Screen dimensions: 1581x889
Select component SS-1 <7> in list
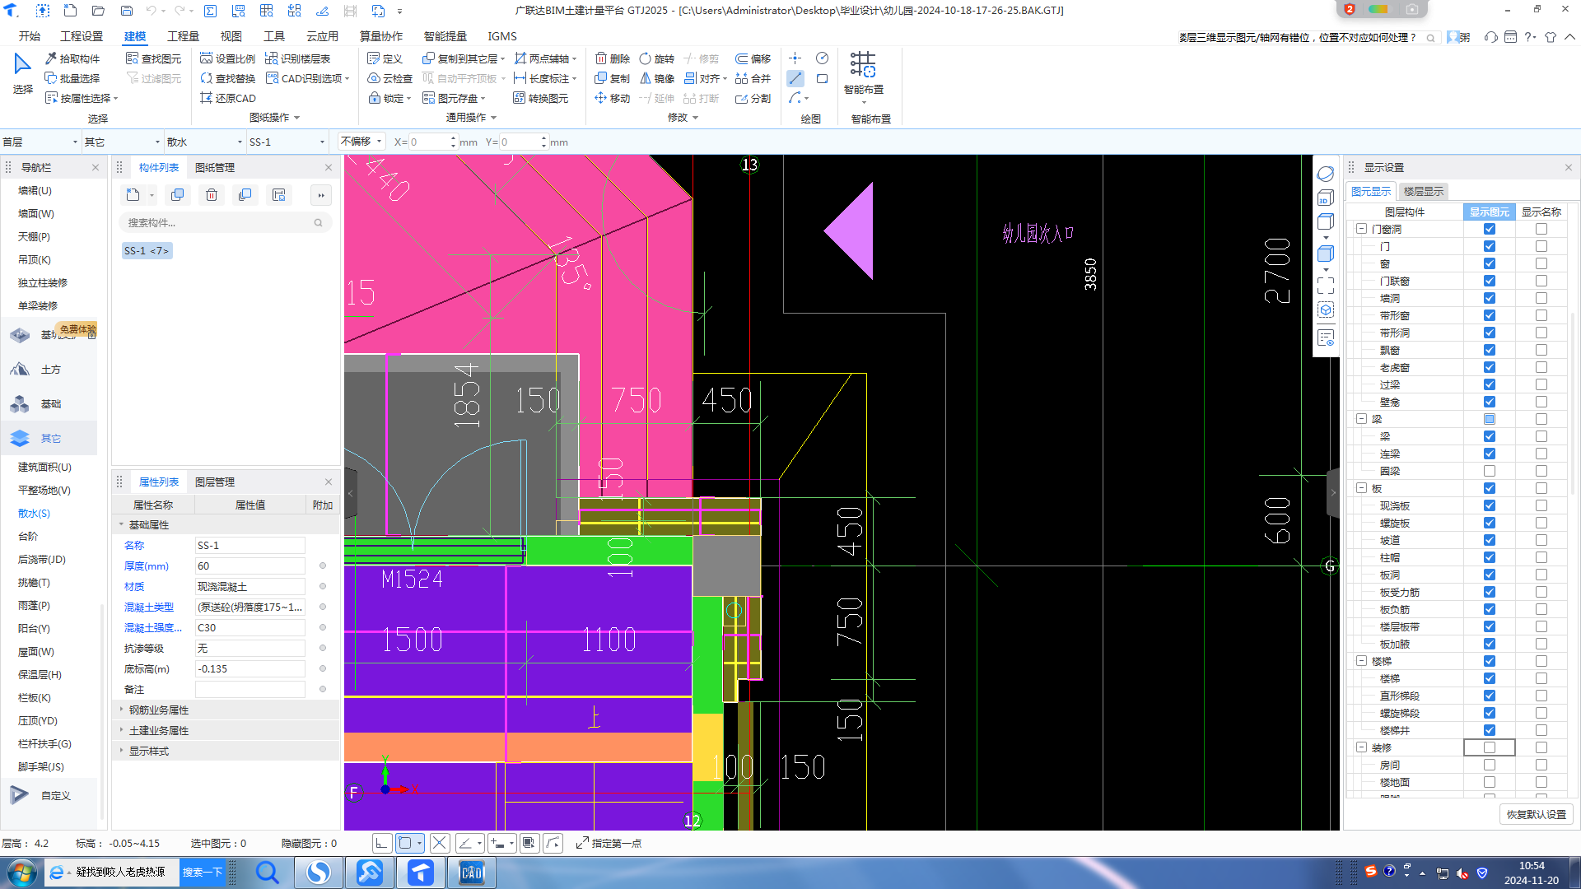click(x=147, y=250)
